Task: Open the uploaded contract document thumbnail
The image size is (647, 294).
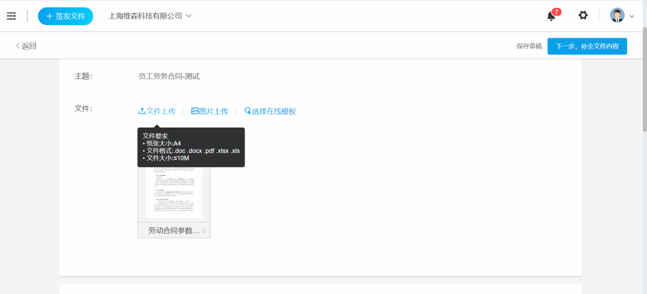Action: (174, 193)
